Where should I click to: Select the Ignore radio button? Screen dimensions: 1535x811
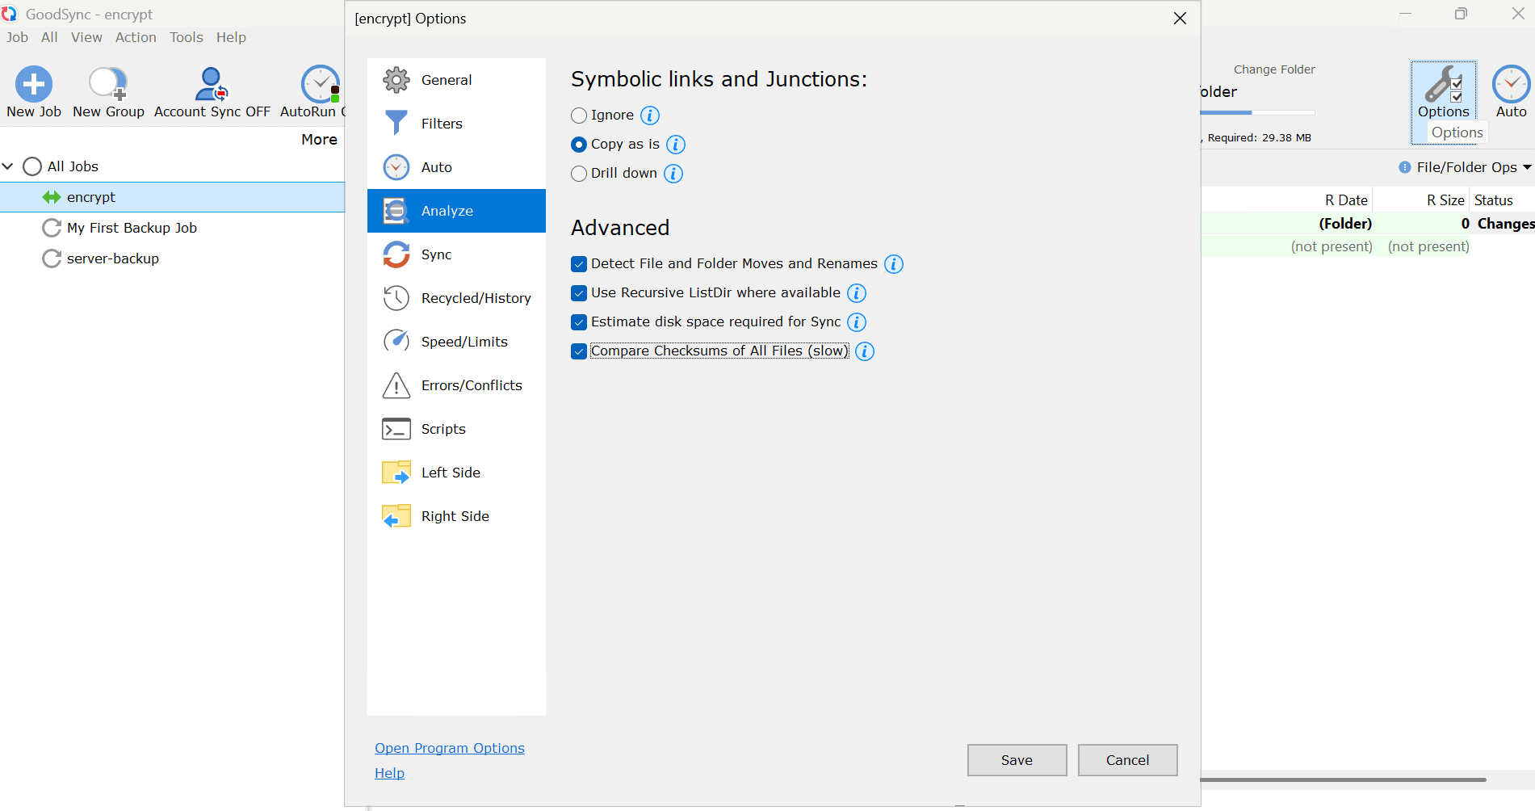(x=579, y=116)
